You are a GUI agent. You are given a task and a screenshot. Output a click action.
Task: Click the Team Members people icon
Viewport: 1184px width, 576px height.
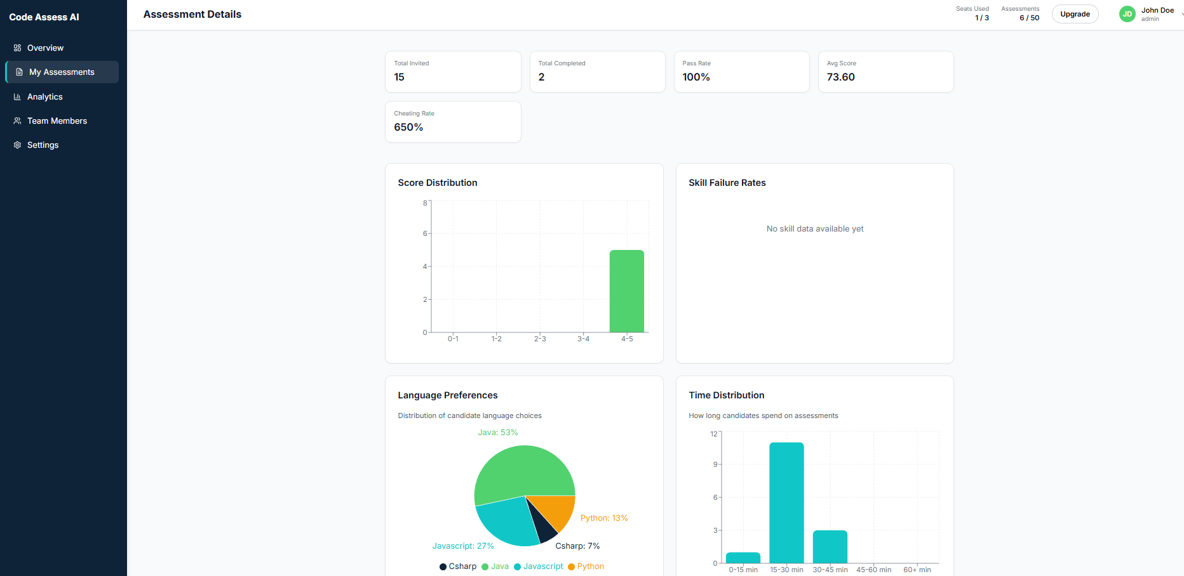pos(17,121)
